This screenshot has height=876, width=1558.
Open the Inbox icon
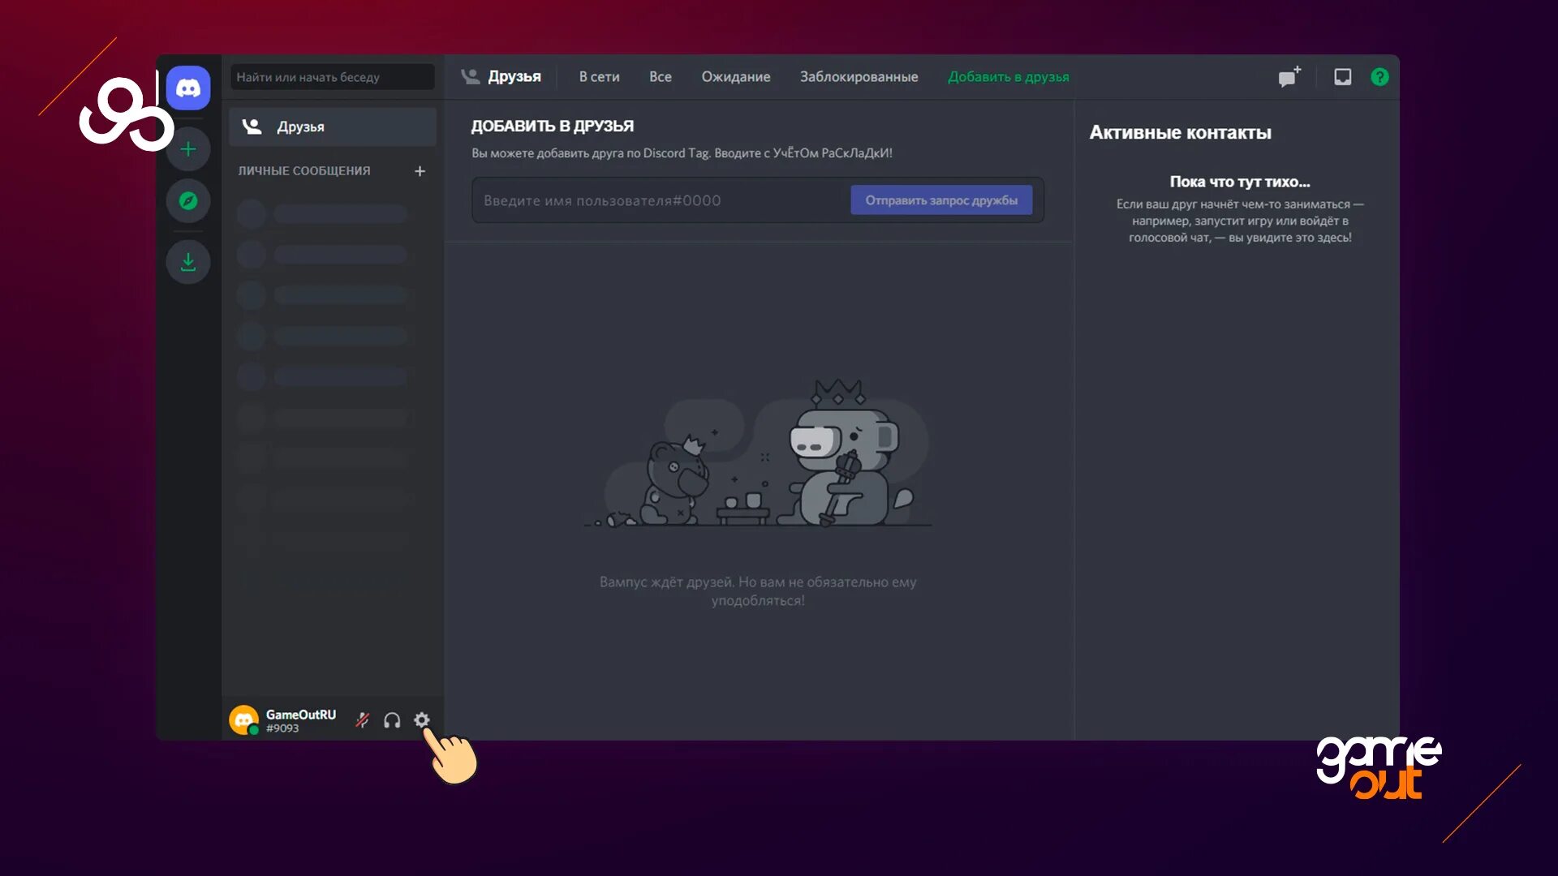1342,77
